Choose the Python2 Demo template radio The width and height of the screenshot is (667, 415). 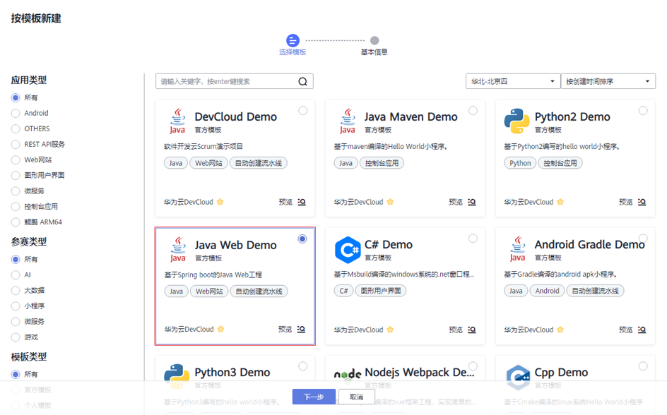coord(643,111)
